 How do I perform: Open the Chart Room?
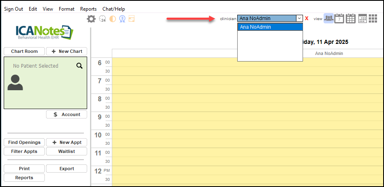(24, 51)
